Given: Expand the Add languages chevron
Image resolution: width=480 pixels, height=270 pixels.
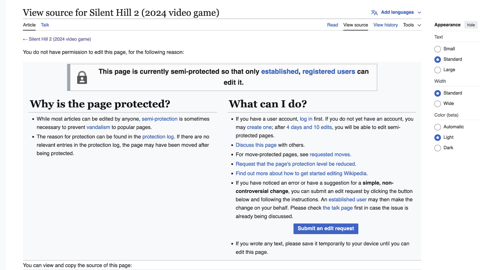Looking at the screenshot, I should (419, 12).
